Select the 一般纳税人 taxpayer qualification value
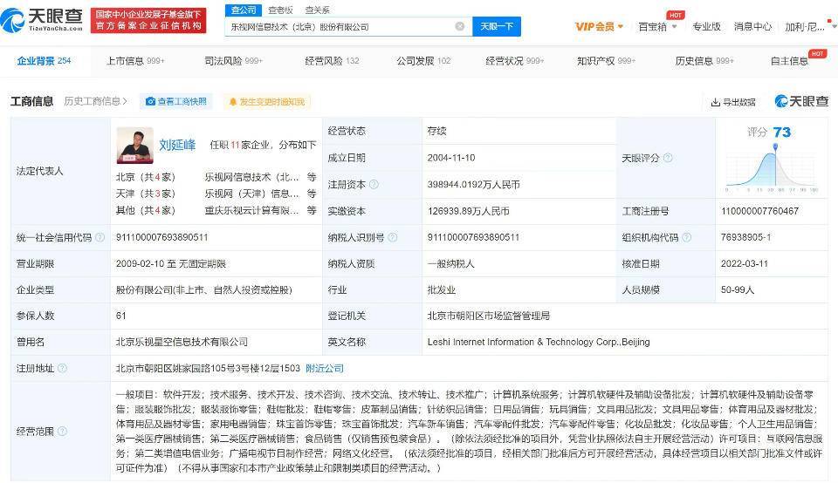This screenshot has width=838, height=483. 450,263
